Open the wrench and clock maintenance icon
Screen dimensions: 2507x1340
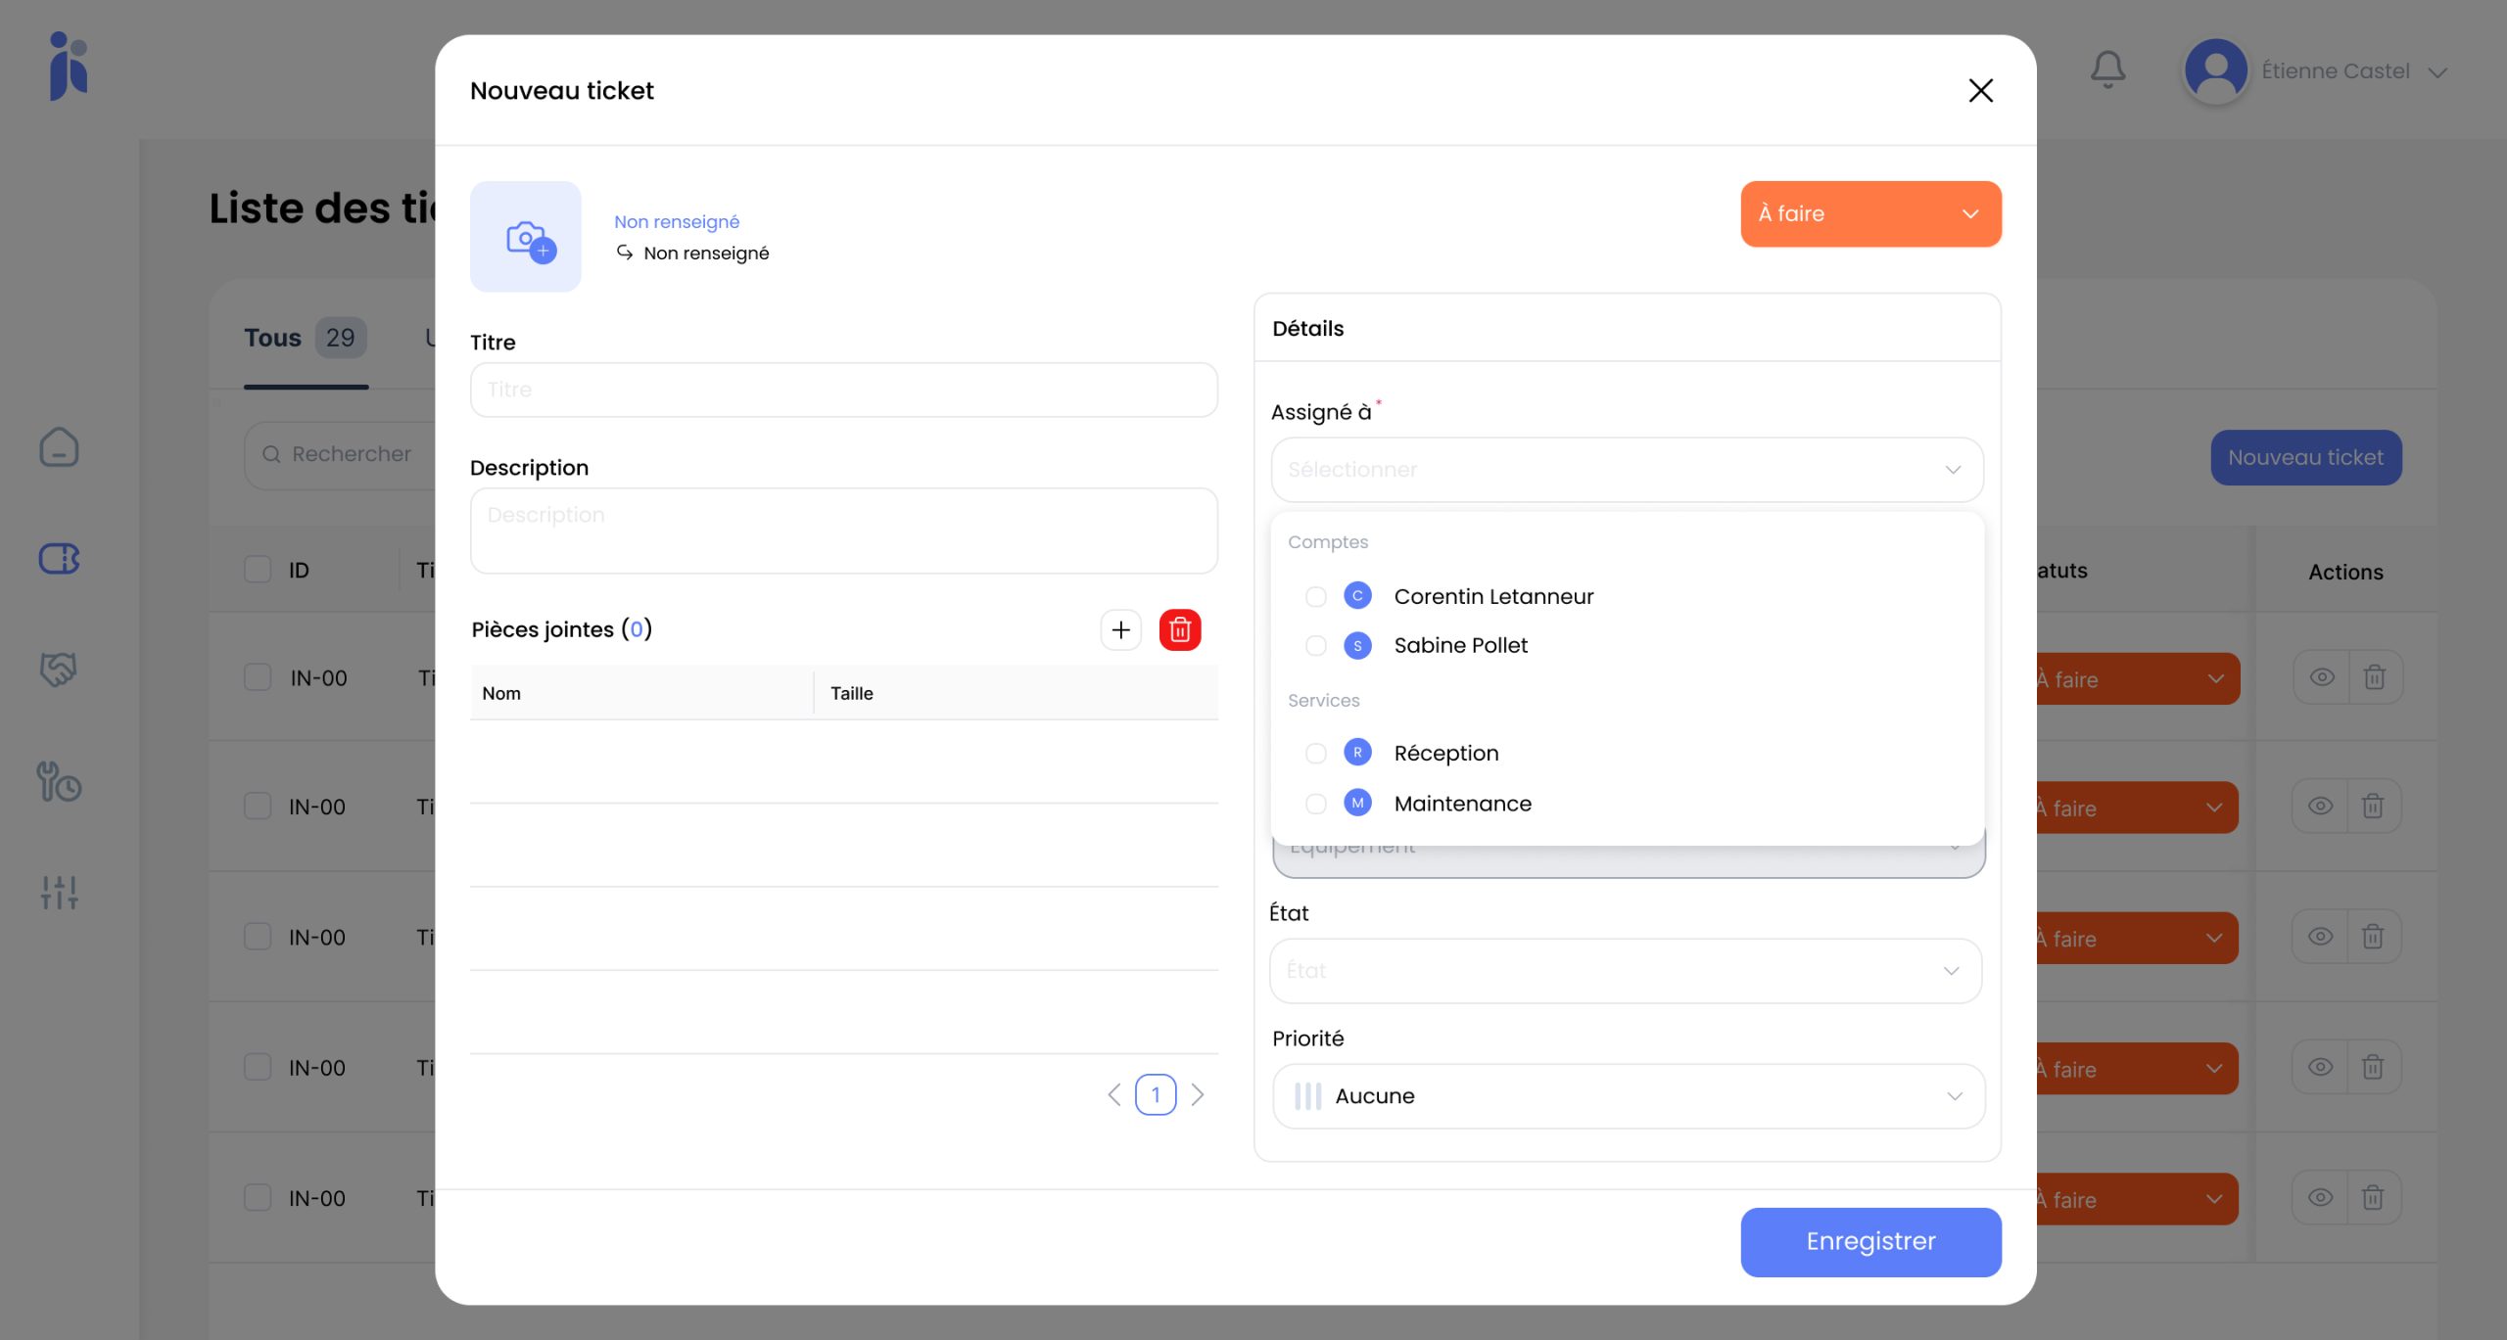(x=59, y=782)
